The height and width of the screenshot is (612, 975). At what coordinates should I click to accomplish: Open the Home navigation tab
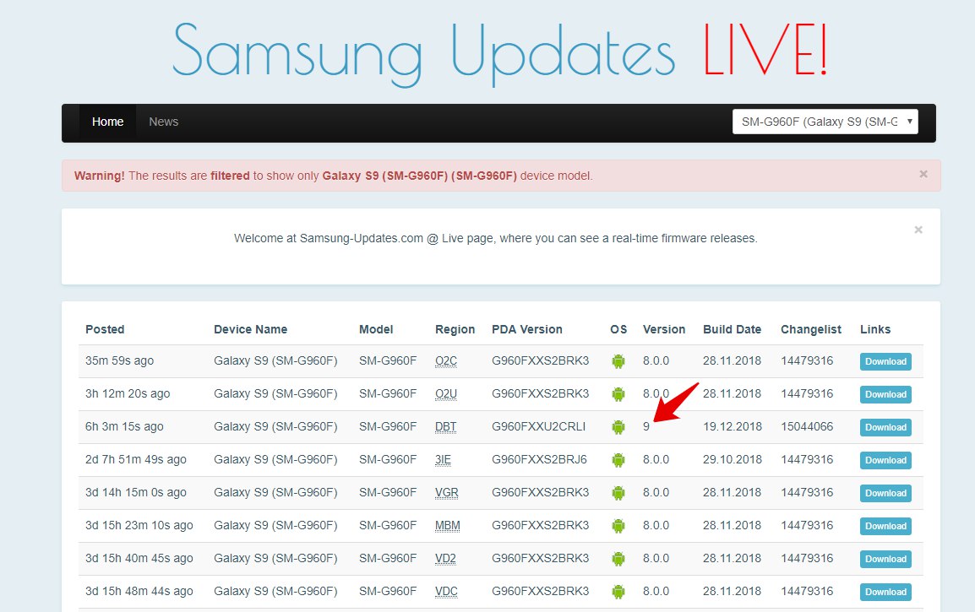click(x=107, y=122)
